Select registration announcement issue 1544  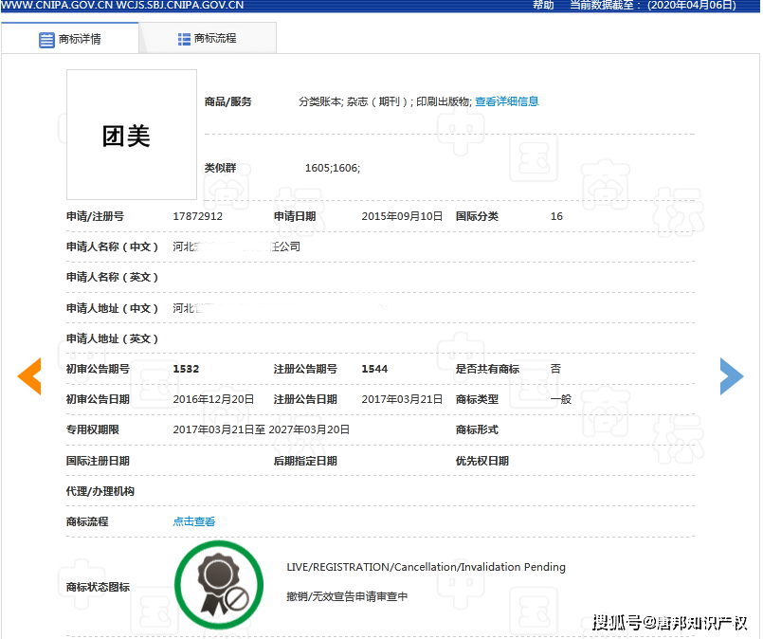374,369
